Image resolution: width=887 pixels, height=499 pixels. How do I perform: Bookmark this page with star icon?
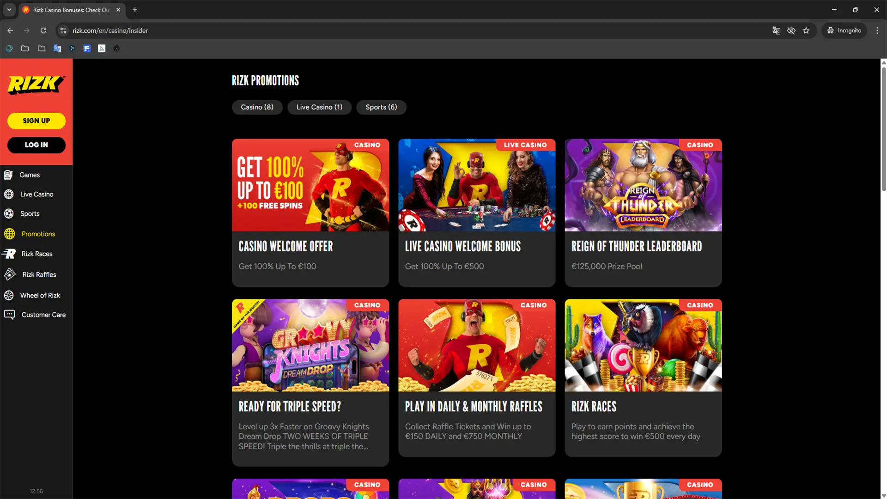click(x=806, y=30)
